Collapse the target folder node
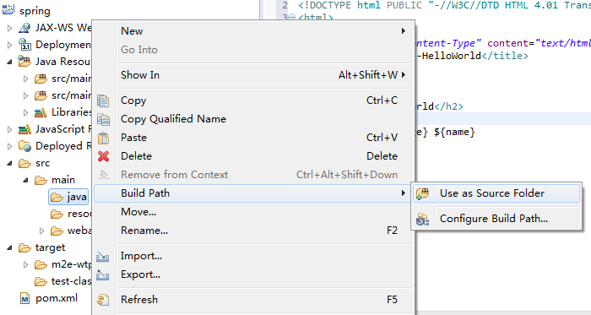Viewport: 591px width, 315px height. pyautogui.click(x=9, y=248)
